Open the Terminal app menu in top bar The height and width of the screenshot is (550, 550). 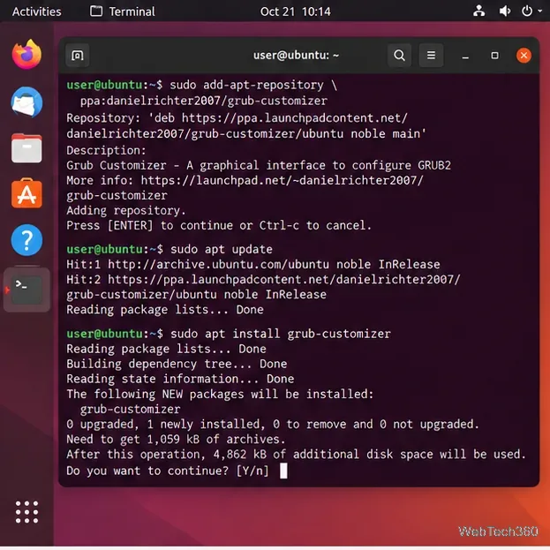(x=123, y=11)
